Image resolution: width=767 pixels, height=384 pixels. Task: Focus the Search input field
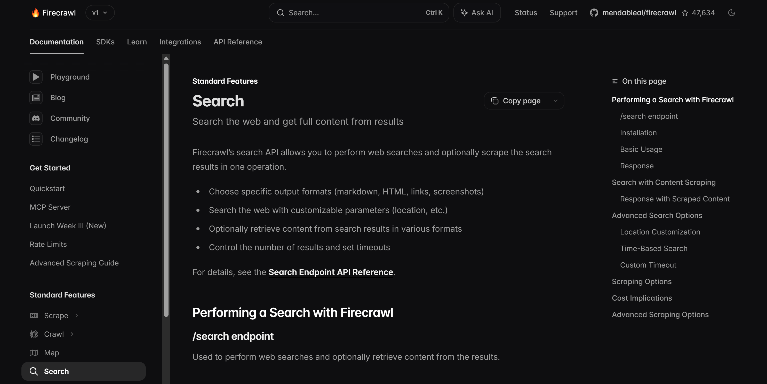click(x=358, y=13)
